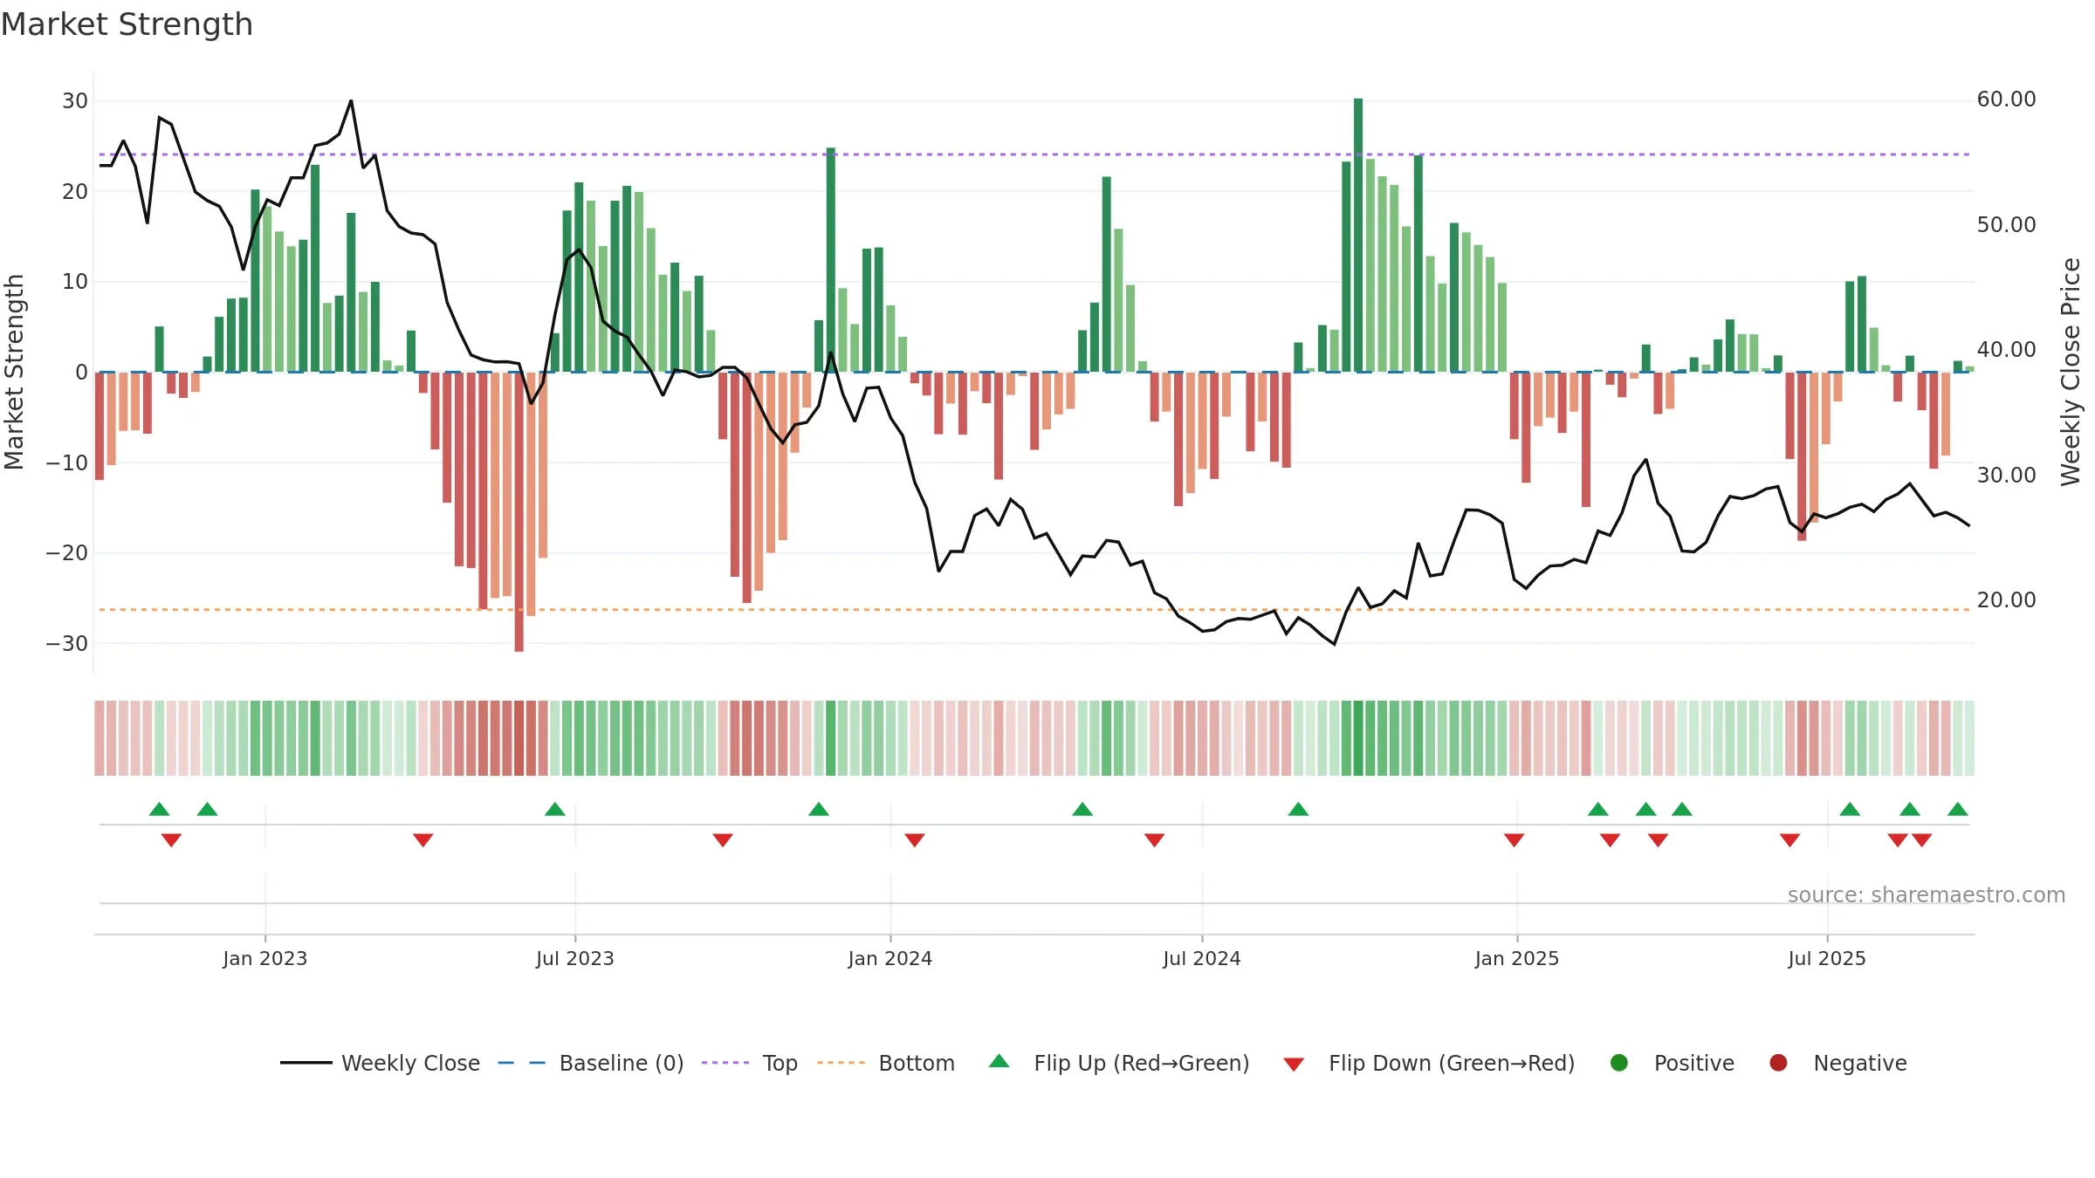Click the green Positive circle legend icon
The height and width of the screenshot is (1178, 2095).
coord(1618,1063)
